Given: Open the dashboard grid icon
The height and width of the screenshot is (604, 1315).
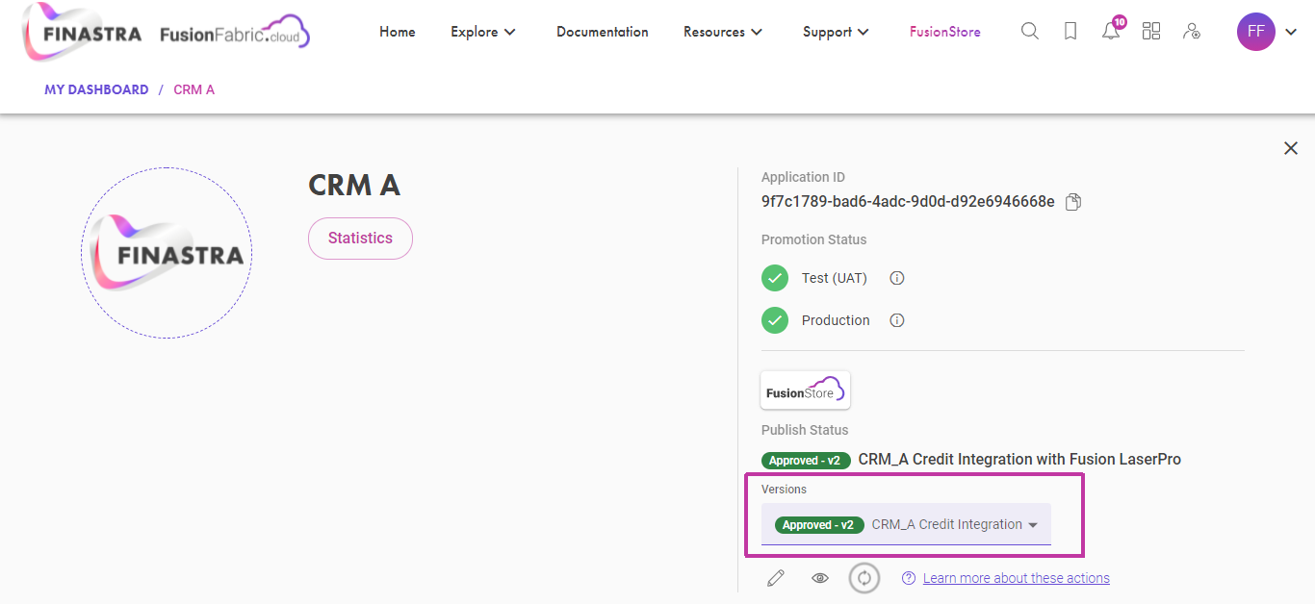Looking at the screenshot, I should click(x=1151, y=32).
